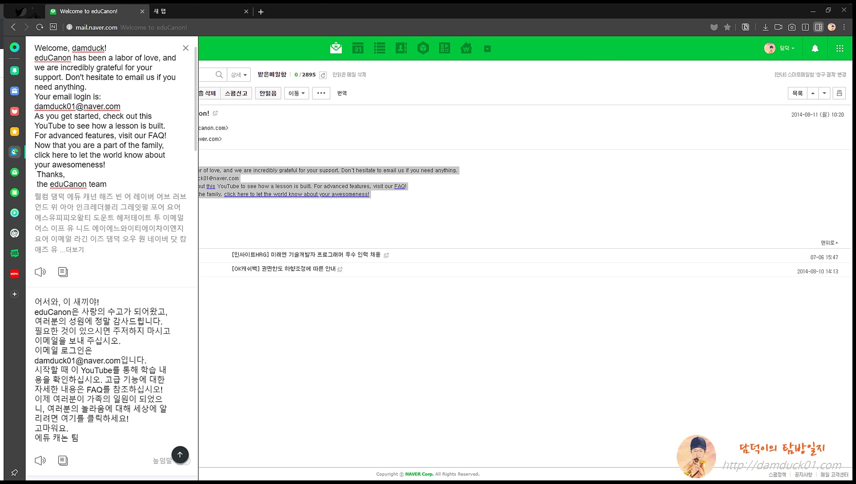Expand the 상세 search options dropdown

click(239, 75)
